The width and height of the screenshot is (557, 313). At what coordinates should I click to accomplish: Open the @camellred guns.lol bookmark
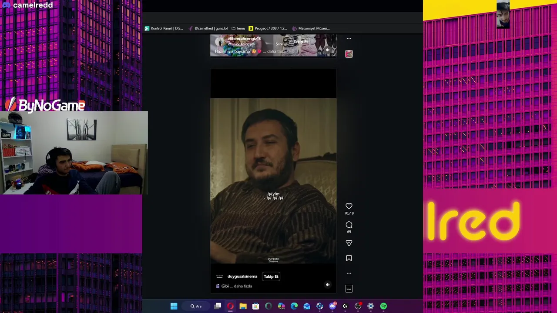click(208, 28)
